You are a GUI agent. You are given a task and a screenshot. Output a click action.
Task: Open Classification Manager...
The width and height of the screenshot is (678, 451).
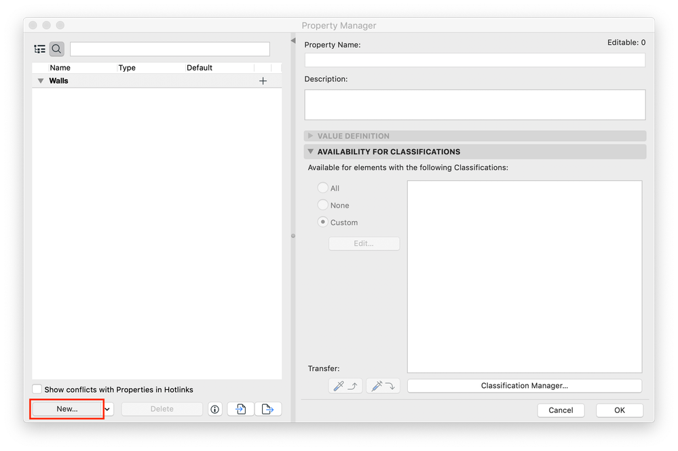click(525, 386)
